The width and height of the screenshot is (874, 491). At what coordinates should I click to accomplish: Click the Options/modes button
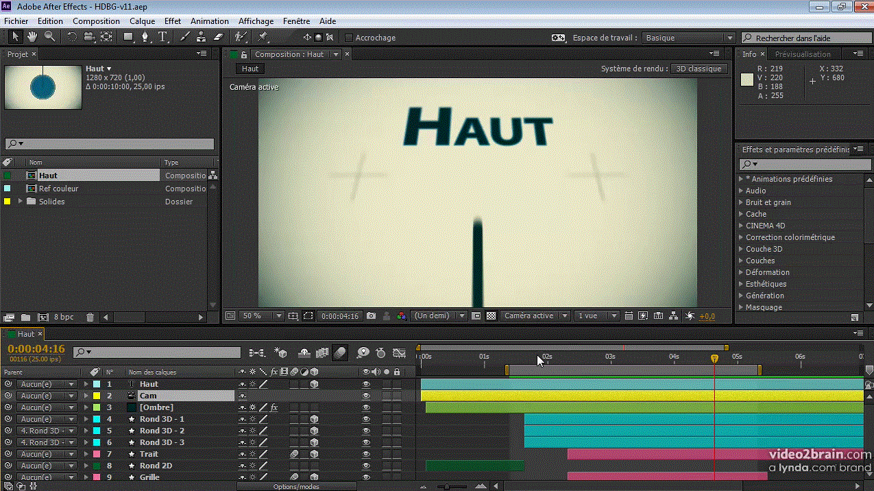click(296, 486)
